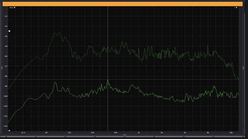Screen dimensions: 248x139
Task: Click the '-144' dB axis label
Action: tap(5, 126)
